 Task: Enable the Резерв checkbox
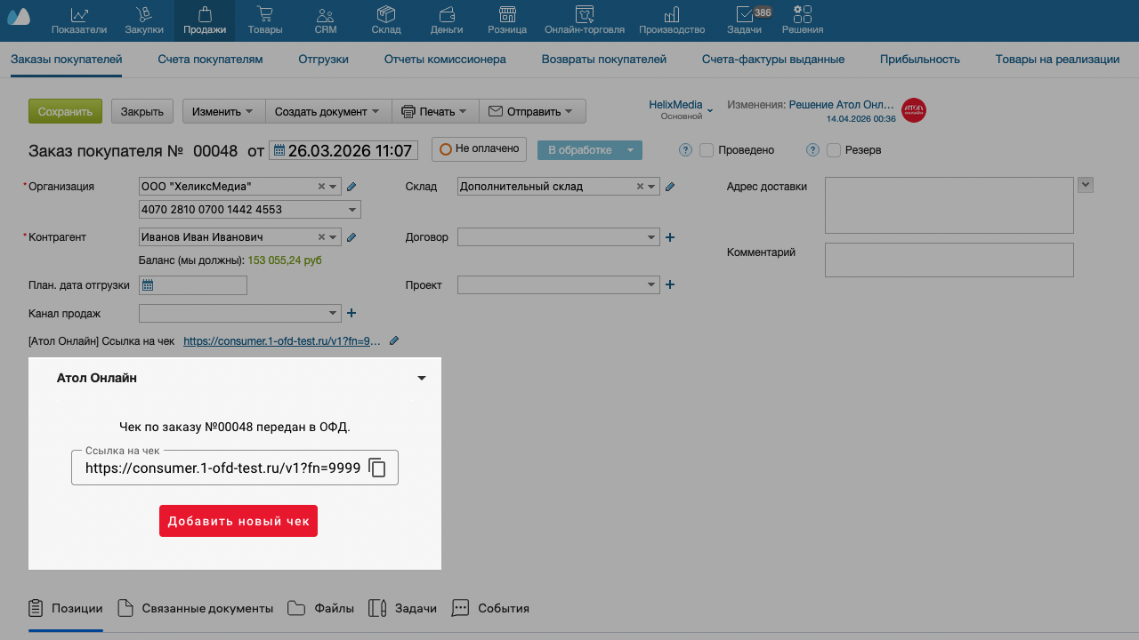point(834,150)
